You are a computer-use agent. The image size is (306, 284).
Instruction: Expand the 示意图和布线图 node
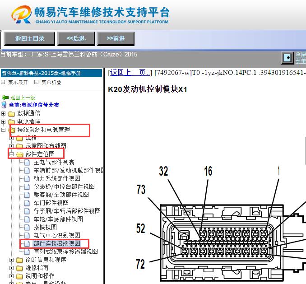12,146
